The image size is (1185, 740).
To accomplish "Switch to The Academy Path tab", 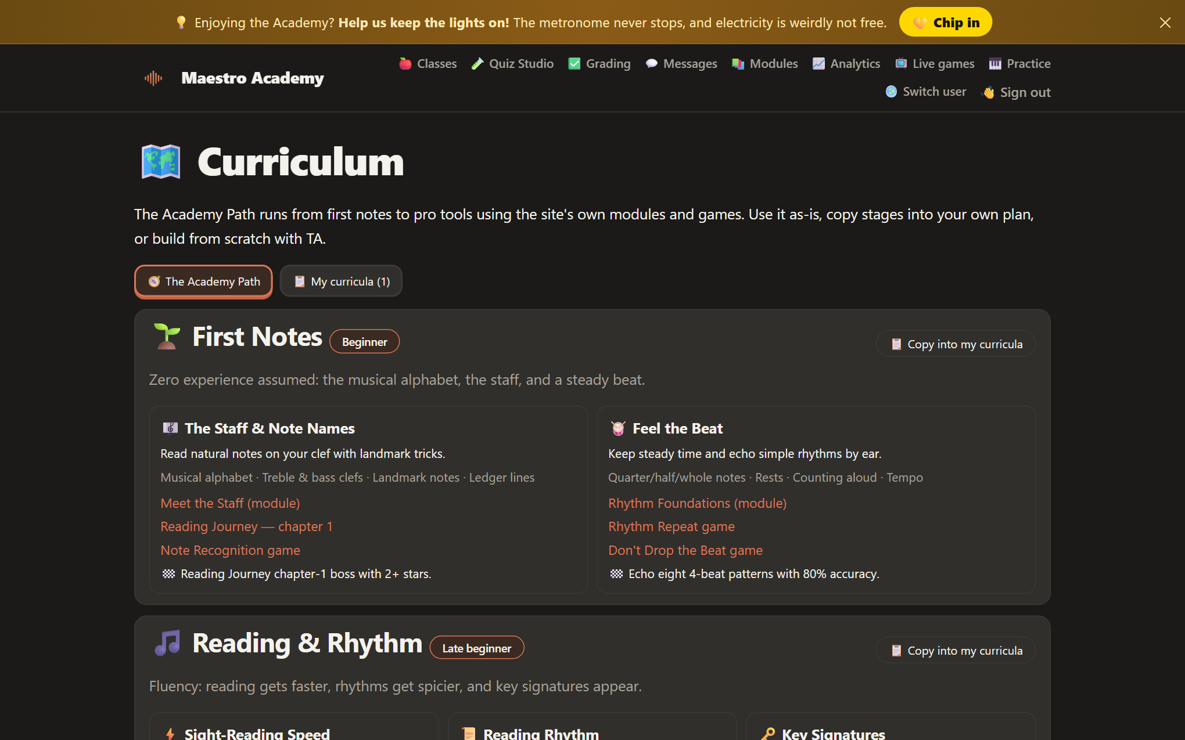I will pyautogui.click(x=203, y=281).
